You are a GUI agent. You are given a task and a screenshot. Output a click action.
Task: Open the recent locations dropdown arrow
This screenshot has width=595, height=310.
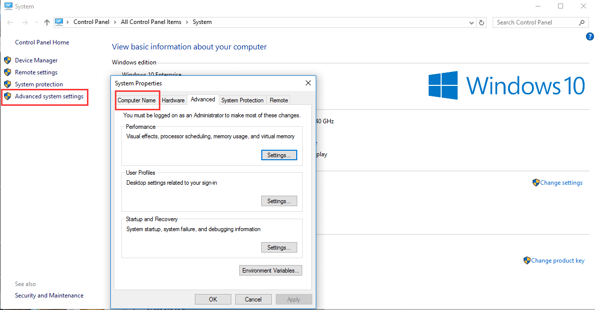[36, 23]
